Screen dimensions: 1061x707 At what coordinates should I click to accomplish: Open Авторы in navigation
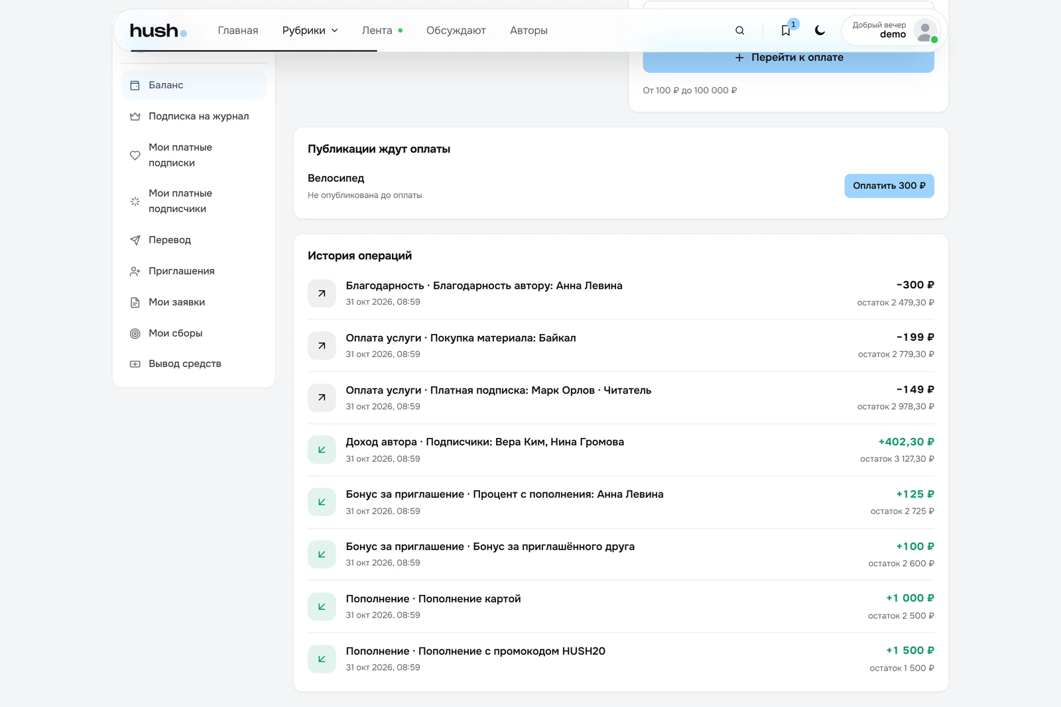529,30
